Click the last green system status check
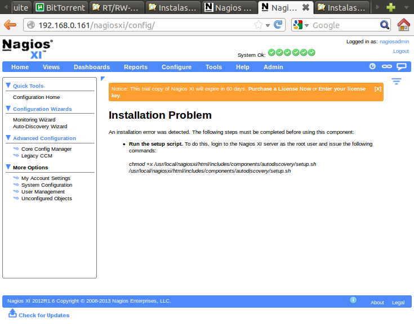The image size is (414, 324). pos(311,52)
